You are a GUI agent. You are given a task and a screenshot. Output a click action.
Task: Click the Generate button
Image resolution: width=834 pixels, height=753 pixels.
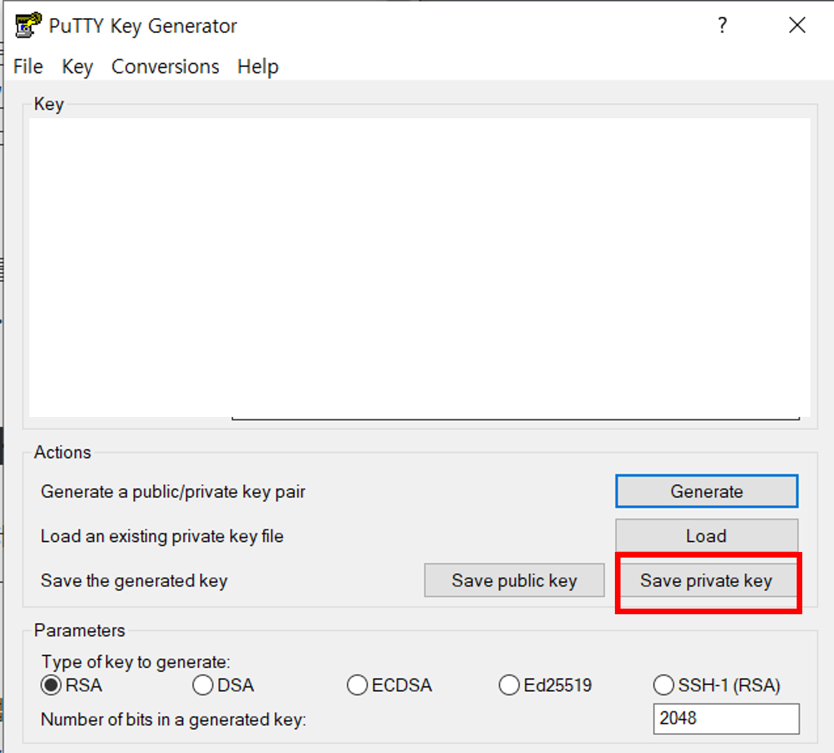click(706, 492)
